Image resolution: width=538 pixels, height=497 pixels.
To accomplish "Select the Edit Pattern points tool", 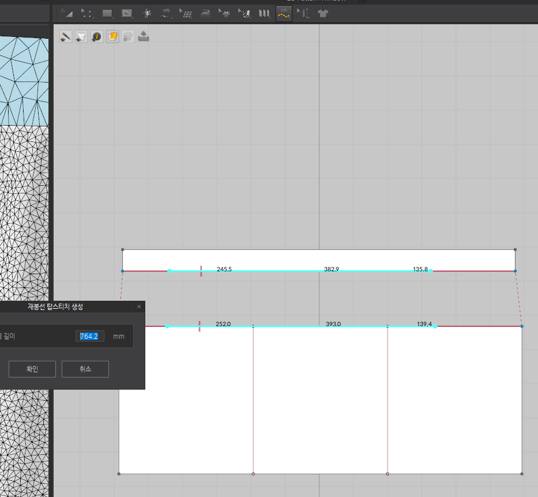I will tap(87, 13).
